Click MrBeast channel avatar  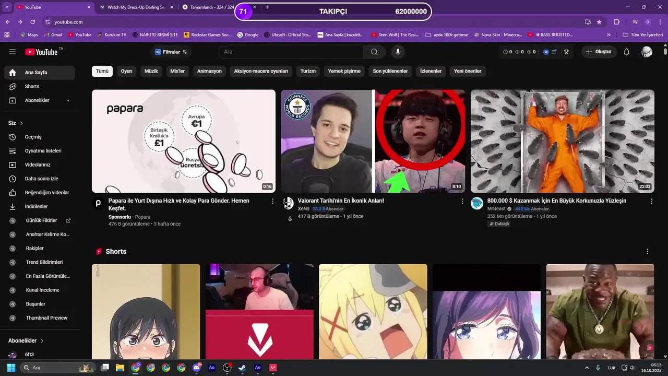coord(477,204)
